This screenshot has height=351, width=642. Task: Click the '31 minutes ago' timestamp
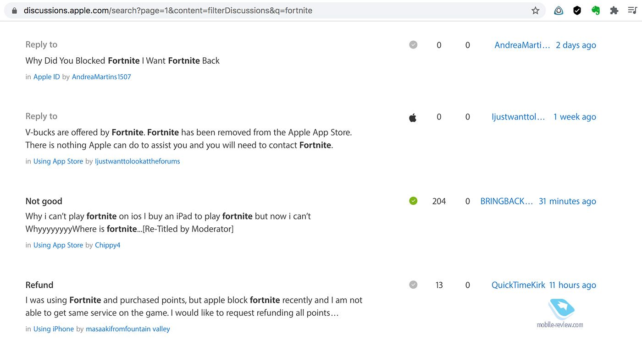click(567, 201)
